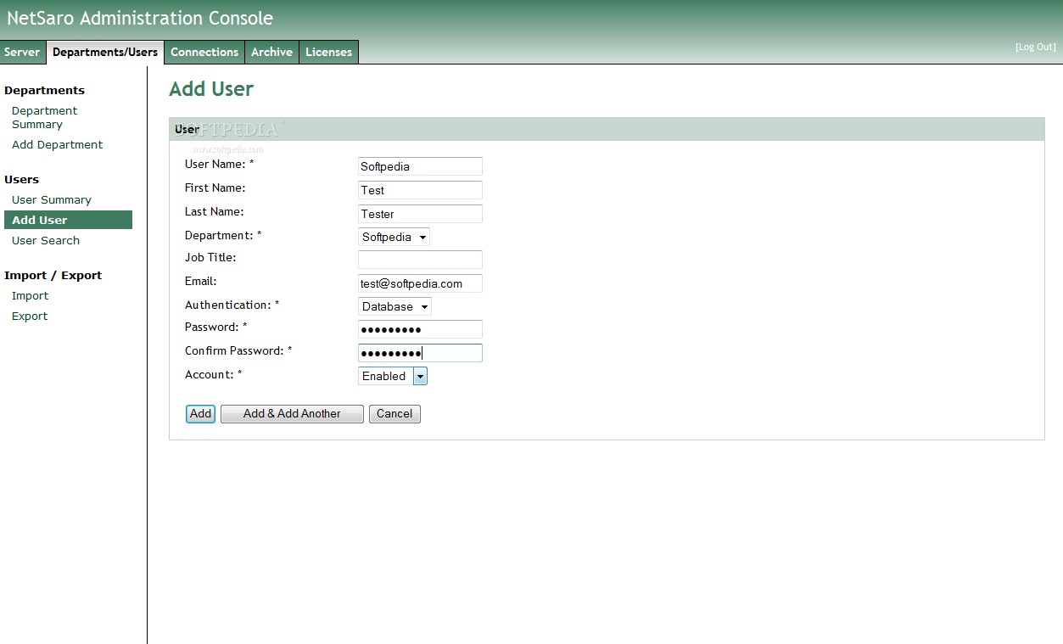The height and width of the screenshot is (644, 1063).
Task: Focus the Email input field
Action: 420,283
